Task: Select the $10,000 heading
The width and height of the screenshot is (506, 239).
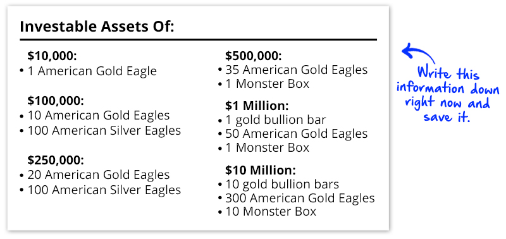Action: coord(52,56)
